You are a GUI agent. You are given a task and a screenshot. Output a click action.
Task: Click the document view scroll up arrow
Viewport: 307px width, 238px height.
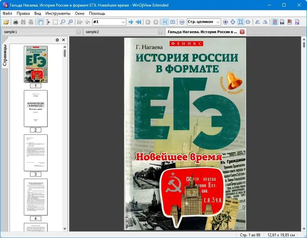pos(304,39)
